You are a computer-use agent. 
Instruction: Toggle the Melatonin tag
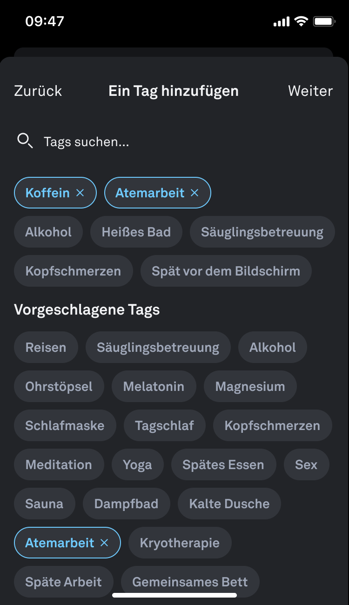154,386
